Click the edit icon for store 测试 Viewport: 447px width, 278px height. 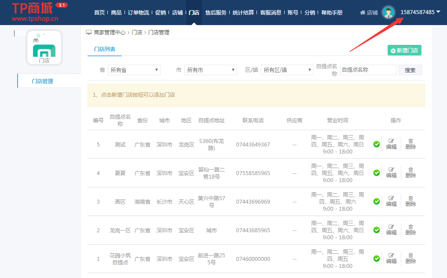click(391, 141)
